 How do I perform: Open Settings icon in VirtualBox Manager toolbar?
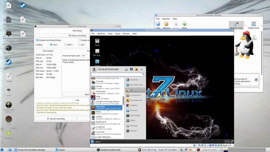pos(166,24)
